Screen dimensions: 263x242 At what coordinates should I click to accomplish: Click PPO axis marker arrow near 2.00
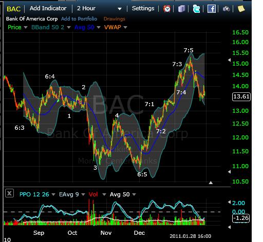point(229,203)
